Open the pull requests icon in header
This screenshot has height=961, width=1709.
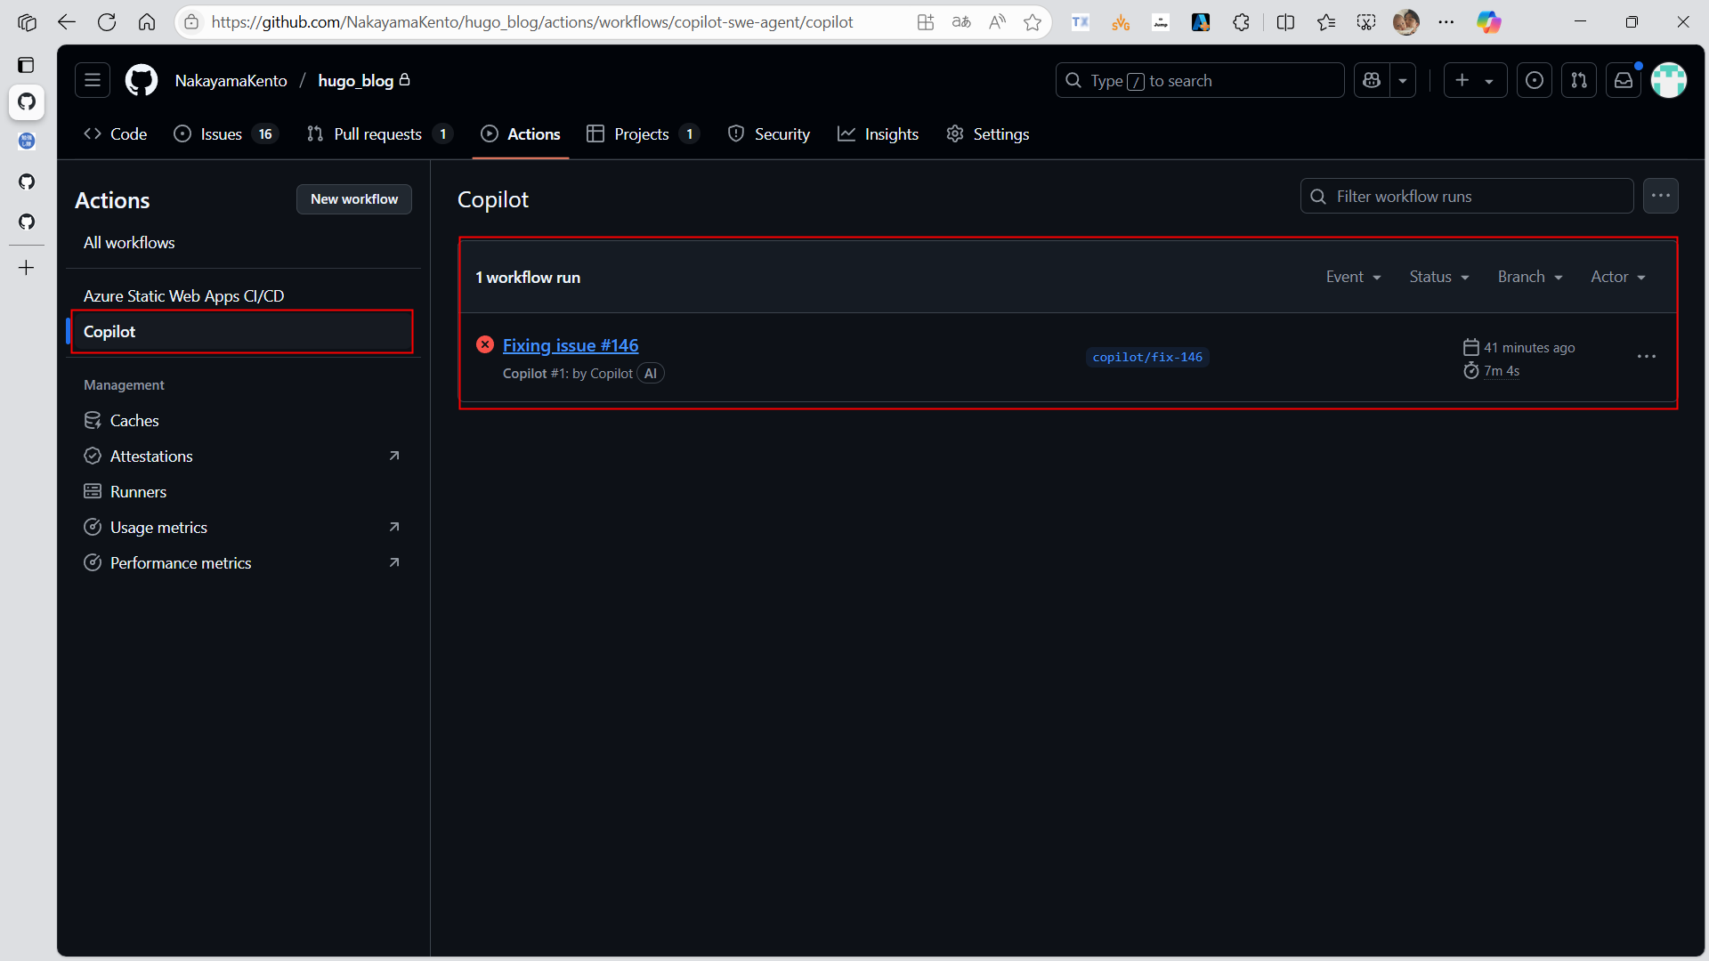click(x=1579, y=80)
